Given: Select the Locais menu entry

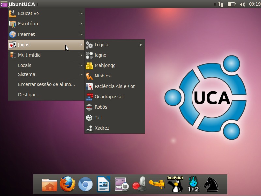Looking at the screenshot, I should (x=46, y=66).
